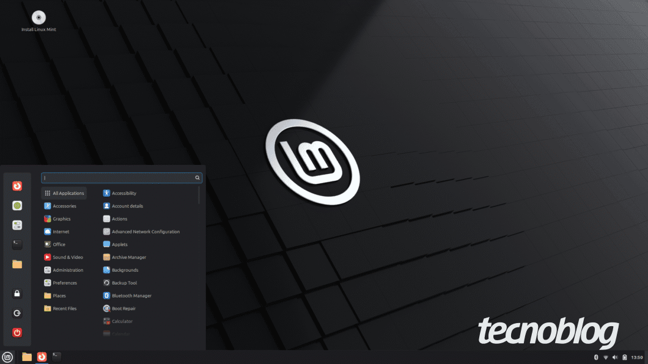Open the file manager from the menu sidebar

click(x=17, y=264)
